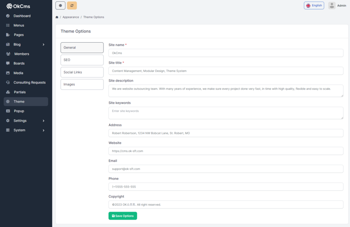Click the Save Options button
The width and height of the screenshot is (350, 227).
(x=122, y=216)
